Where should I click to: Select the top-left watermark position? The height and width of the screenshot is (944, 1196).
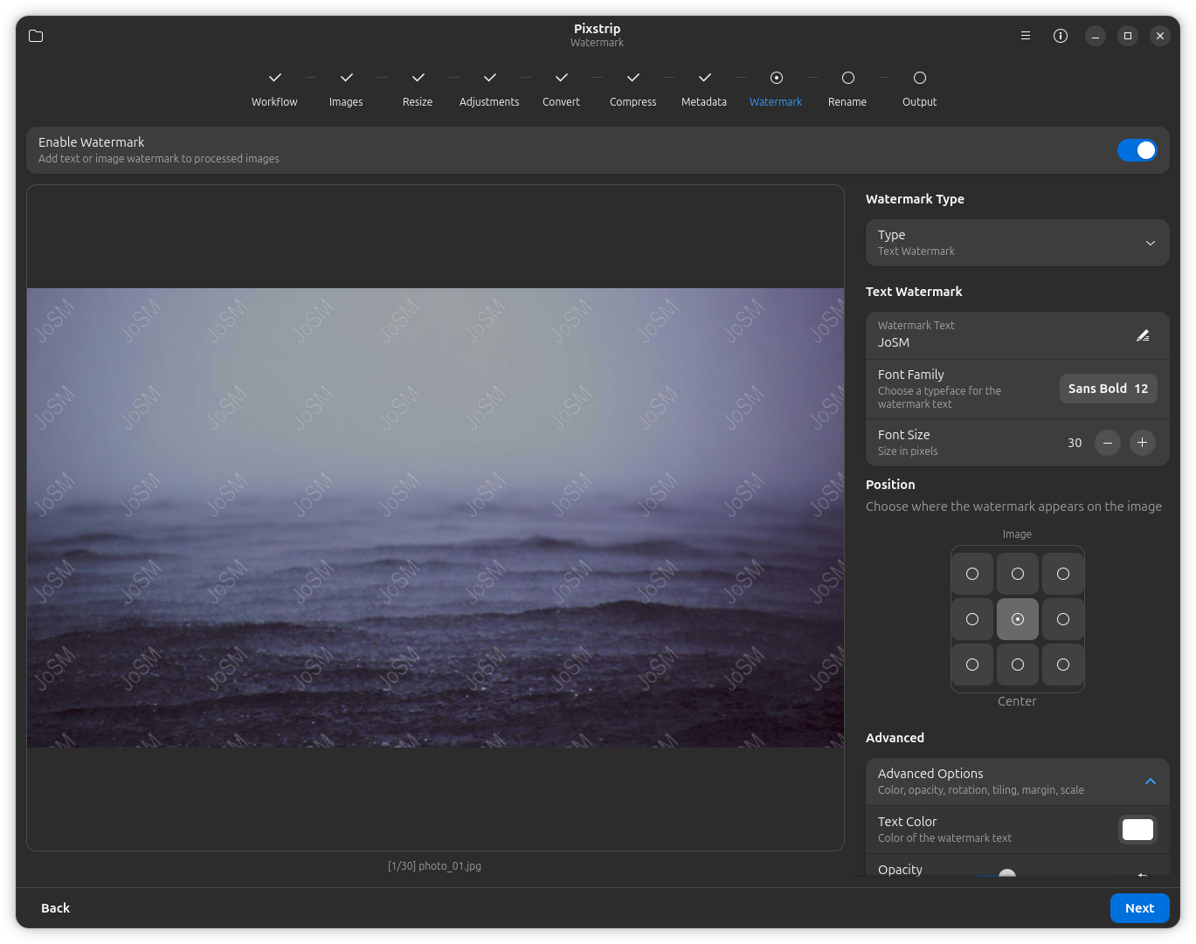(x=972, y=574)
